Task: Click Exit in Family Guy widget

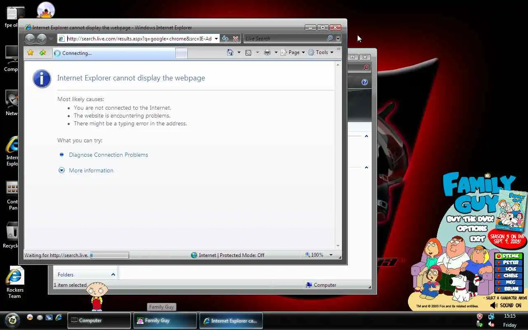Action: (477, 238)
